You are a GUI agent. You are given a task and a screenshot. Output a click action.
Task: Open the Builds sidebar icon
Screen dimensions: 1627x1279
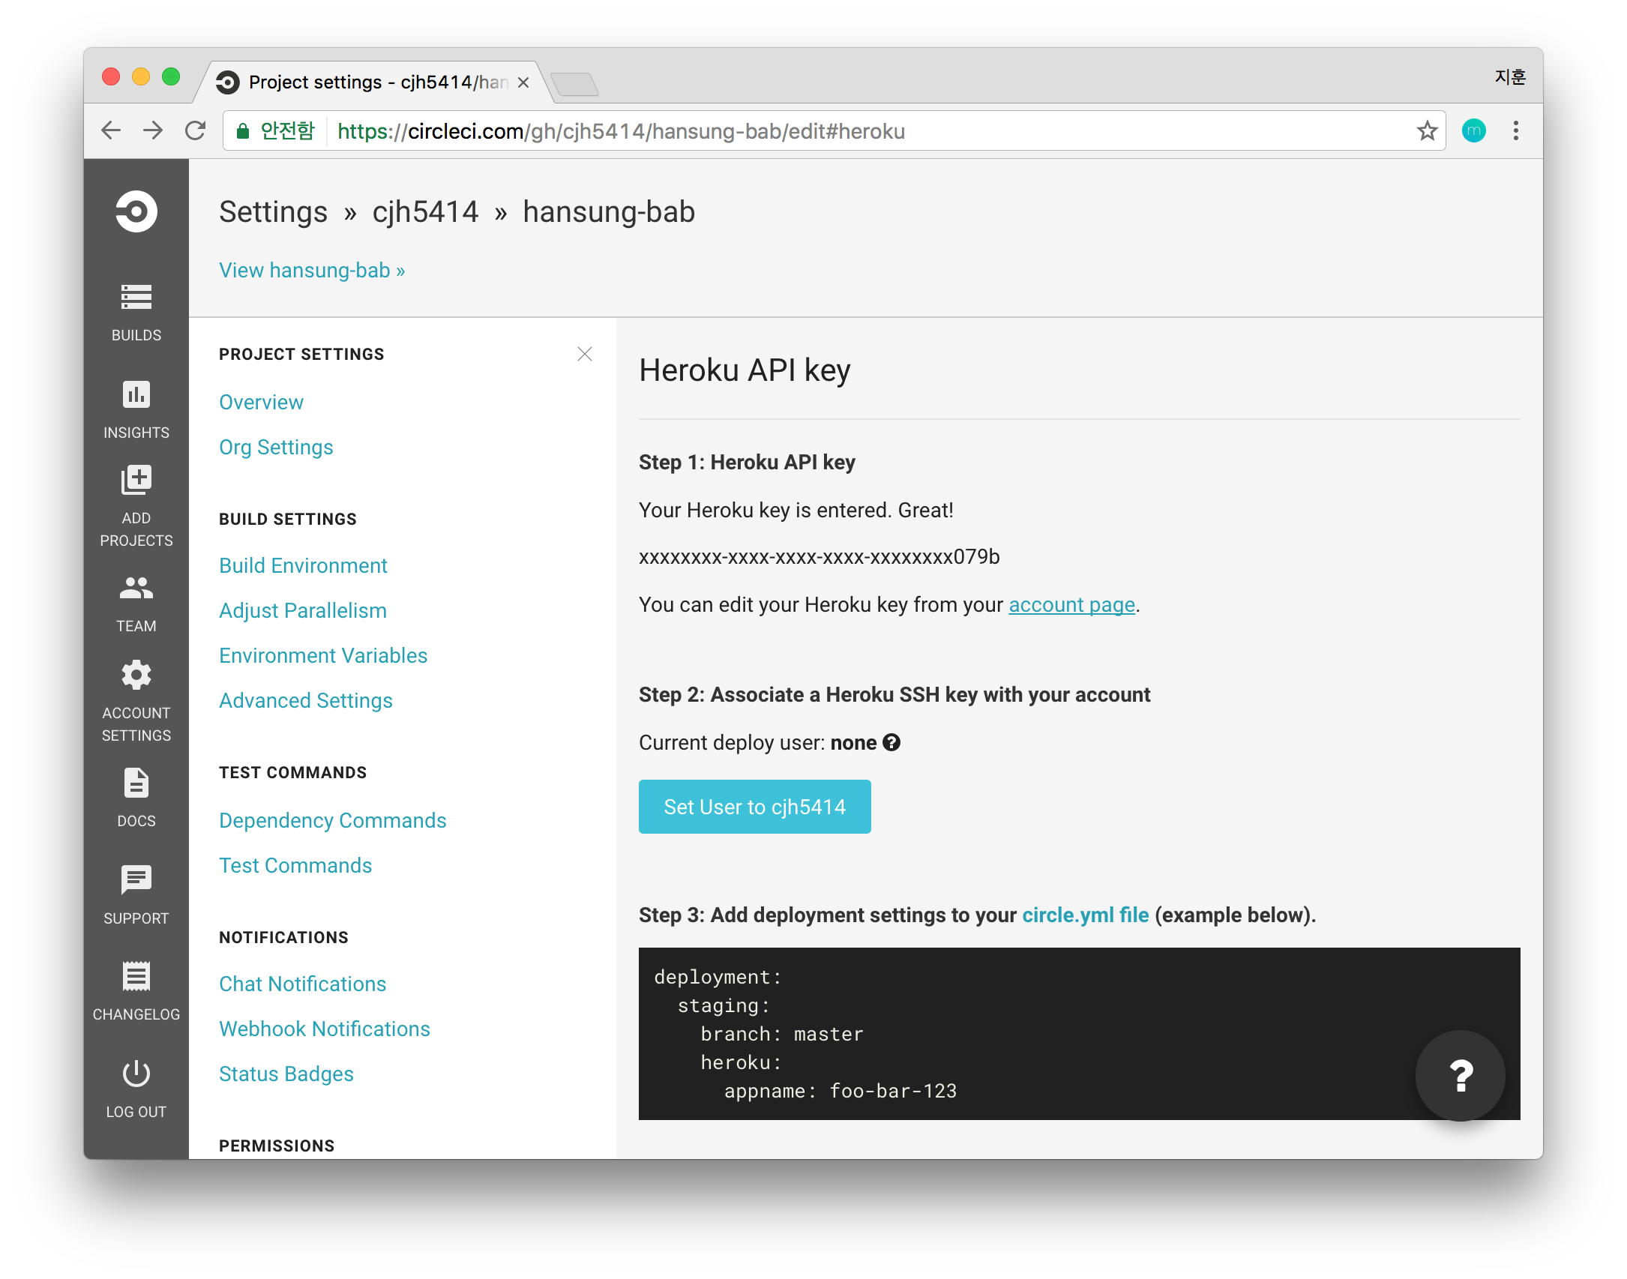click(136, 298)
